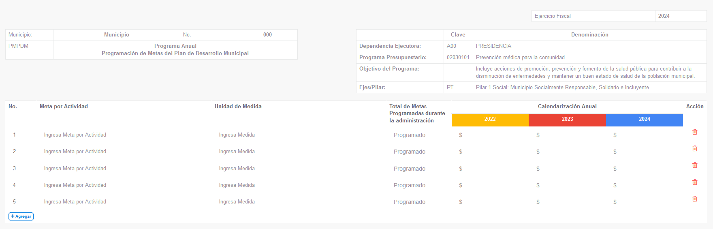This screenshot has width=713, height=229.
Task: Click 2022 amount field in row 5
Action: pyautogui.click(x=490, y=202)
